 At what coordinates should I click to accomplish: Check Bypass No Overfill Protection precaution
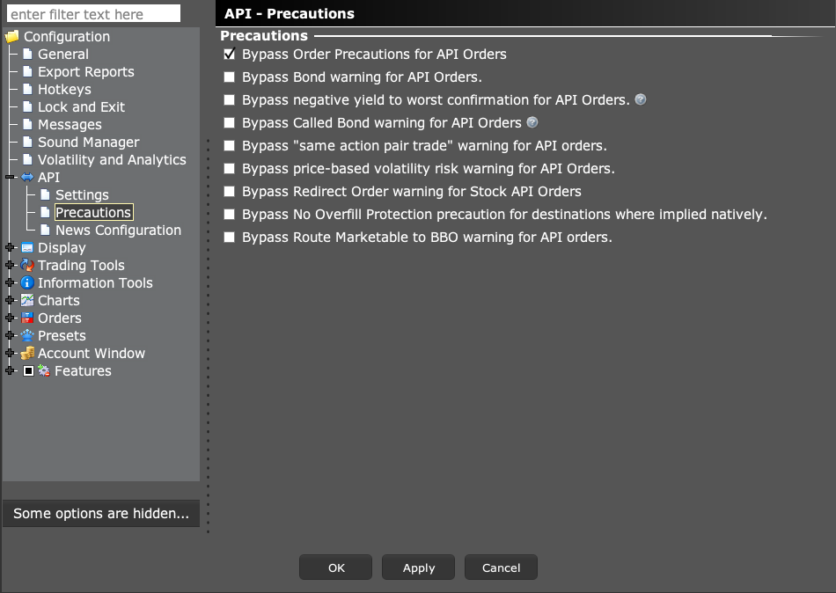coord(230,215)
